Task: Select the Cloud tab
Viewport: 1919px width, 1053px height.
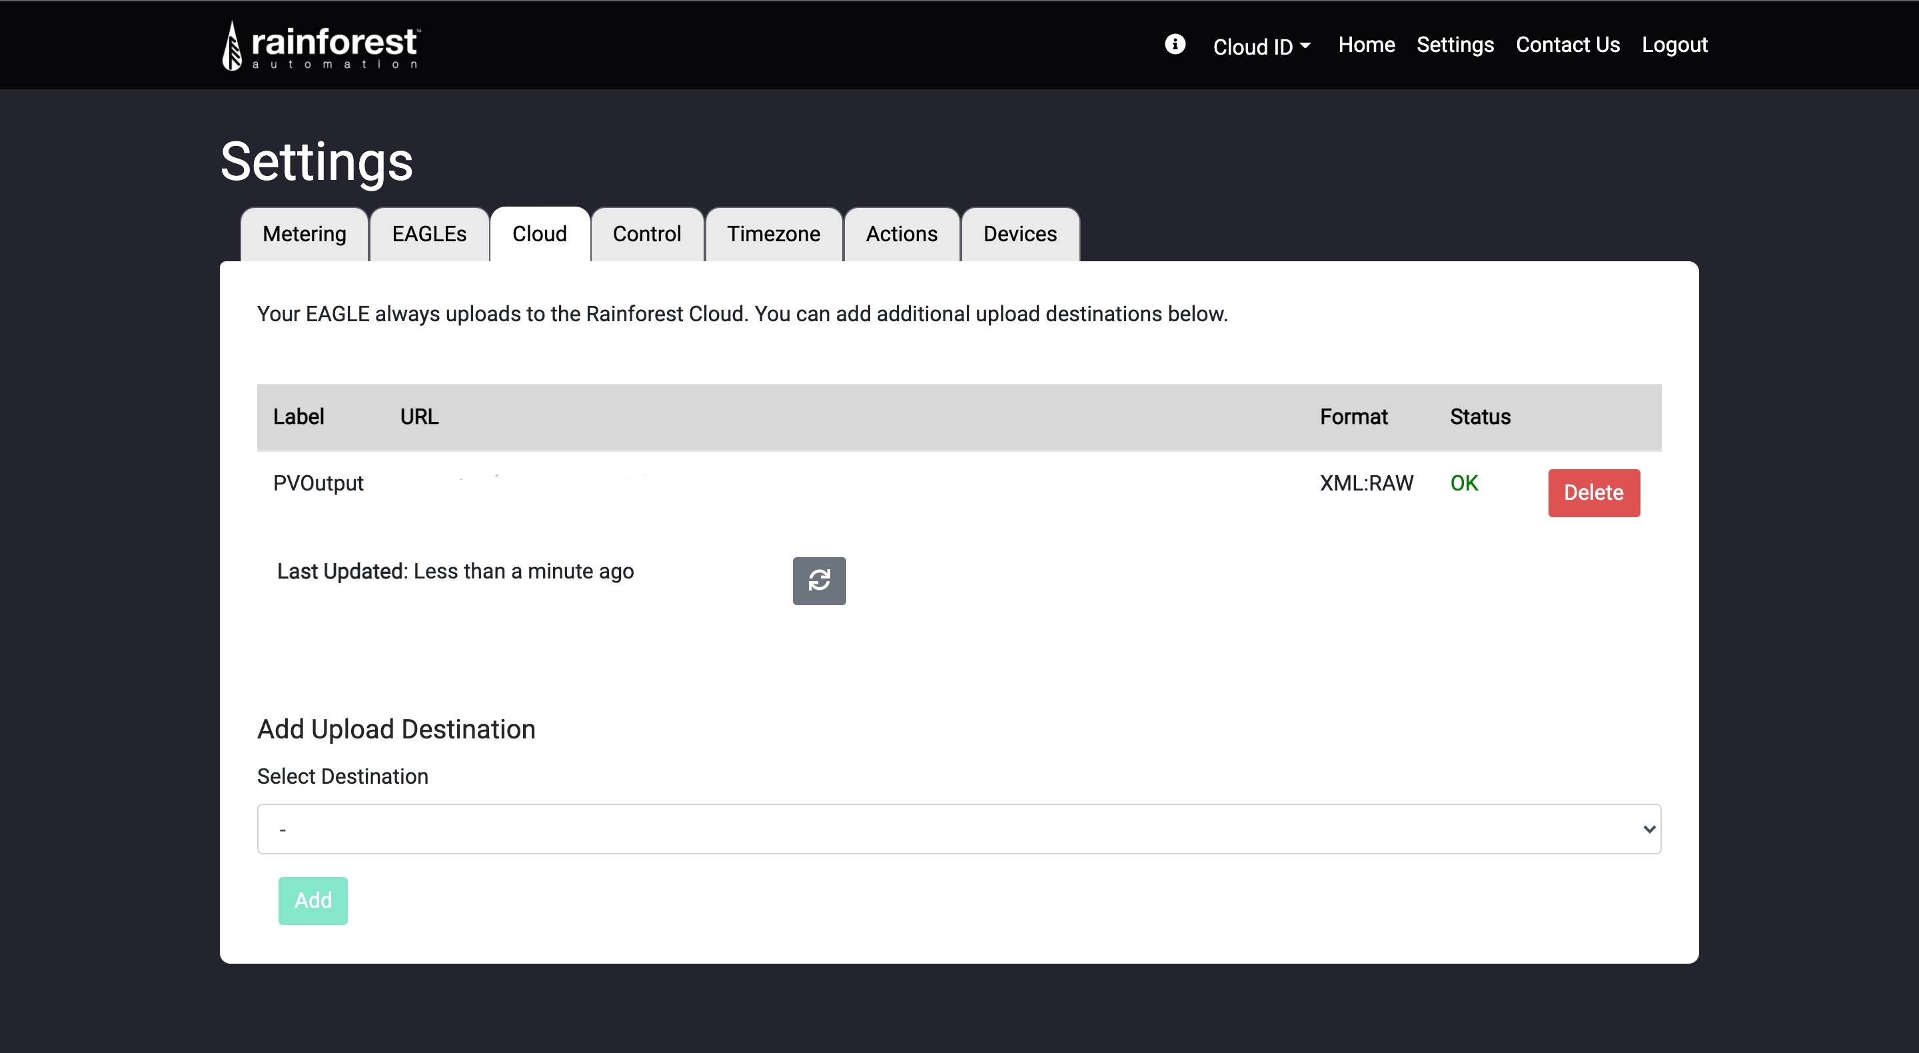Action: tap(539, 234)
